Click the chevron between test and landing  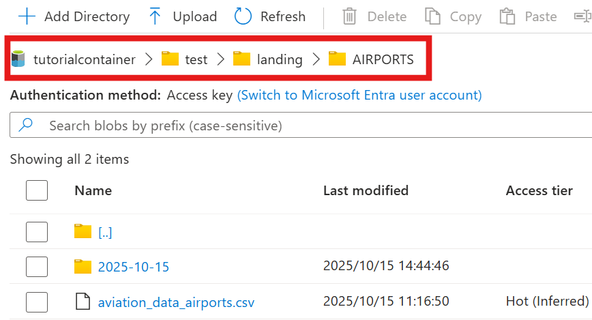pos(220,59)
